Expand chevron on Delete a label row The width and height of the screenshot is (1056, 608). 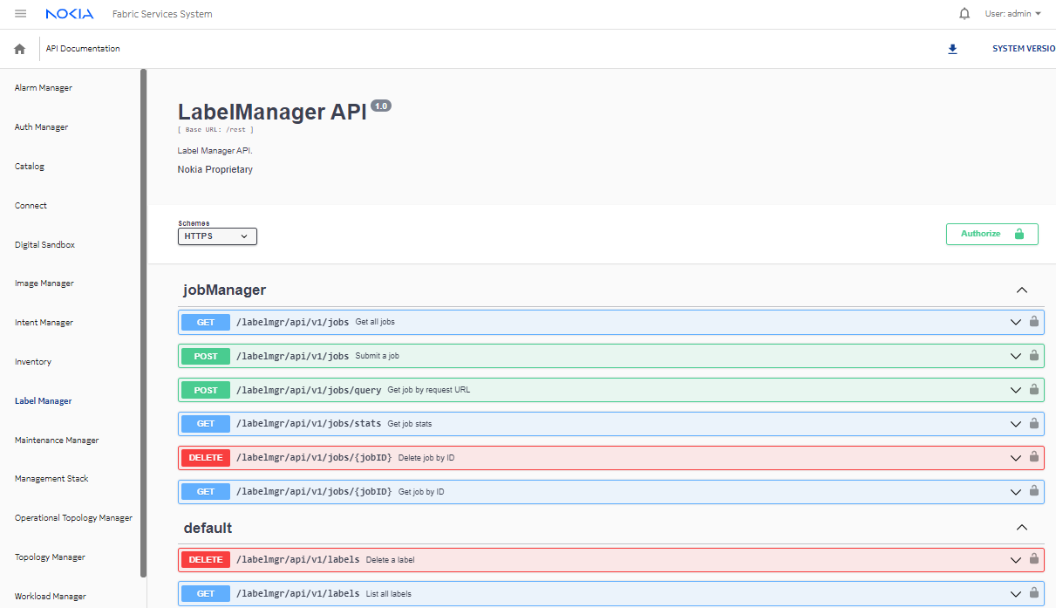[x=1015, y=560]
